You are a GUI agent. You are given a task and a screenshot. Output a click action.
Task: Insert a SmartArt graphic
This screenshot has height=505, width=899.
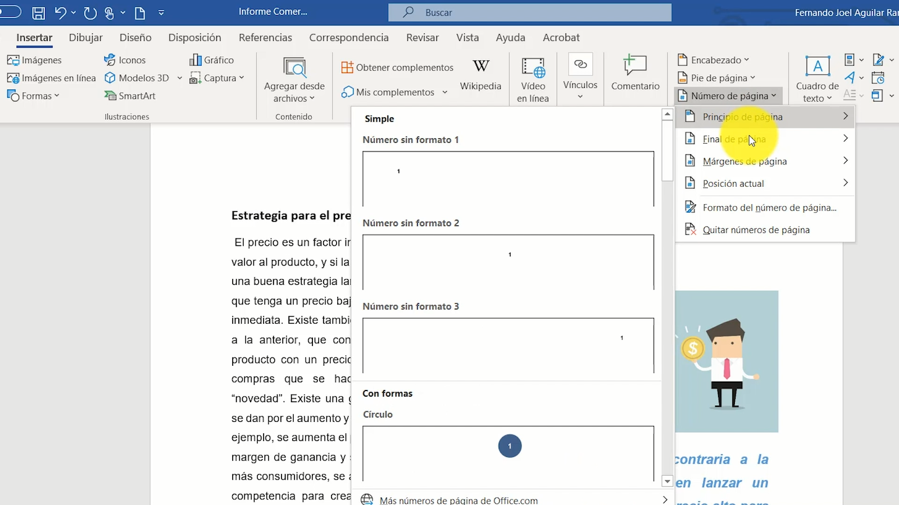[x=130, y=96]
